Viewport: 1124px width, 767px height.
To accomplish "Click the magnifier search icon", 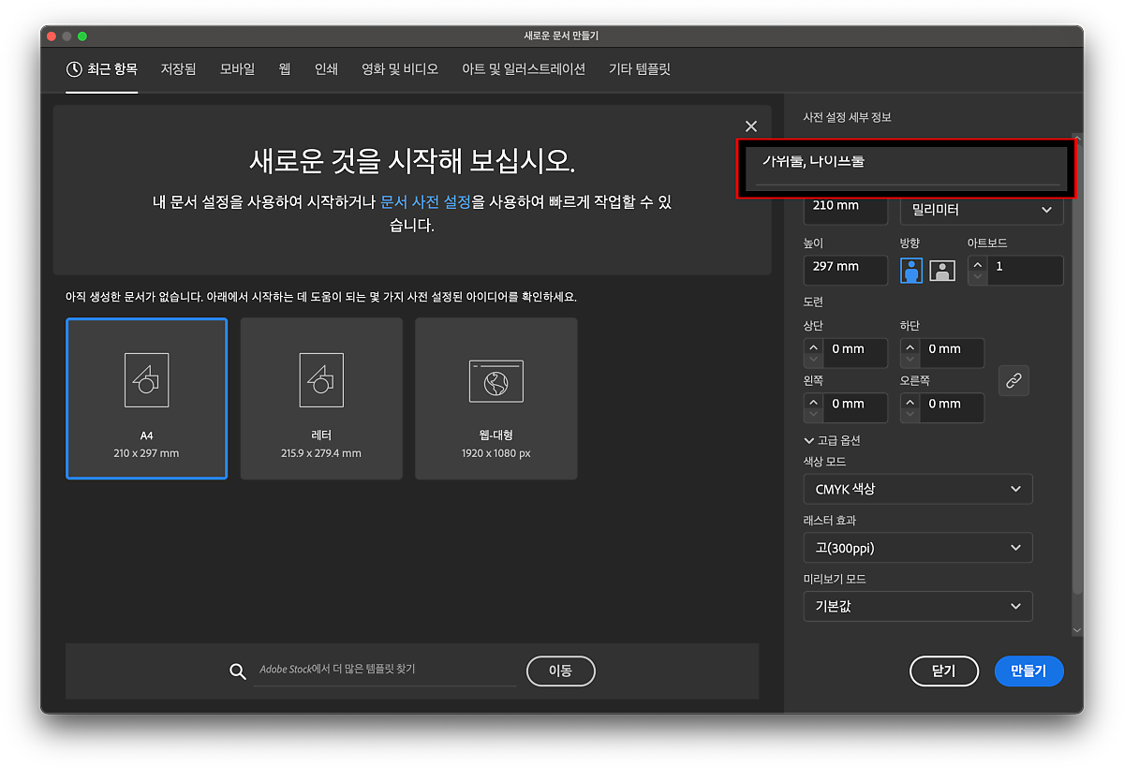I will click(x=238, y=671).
